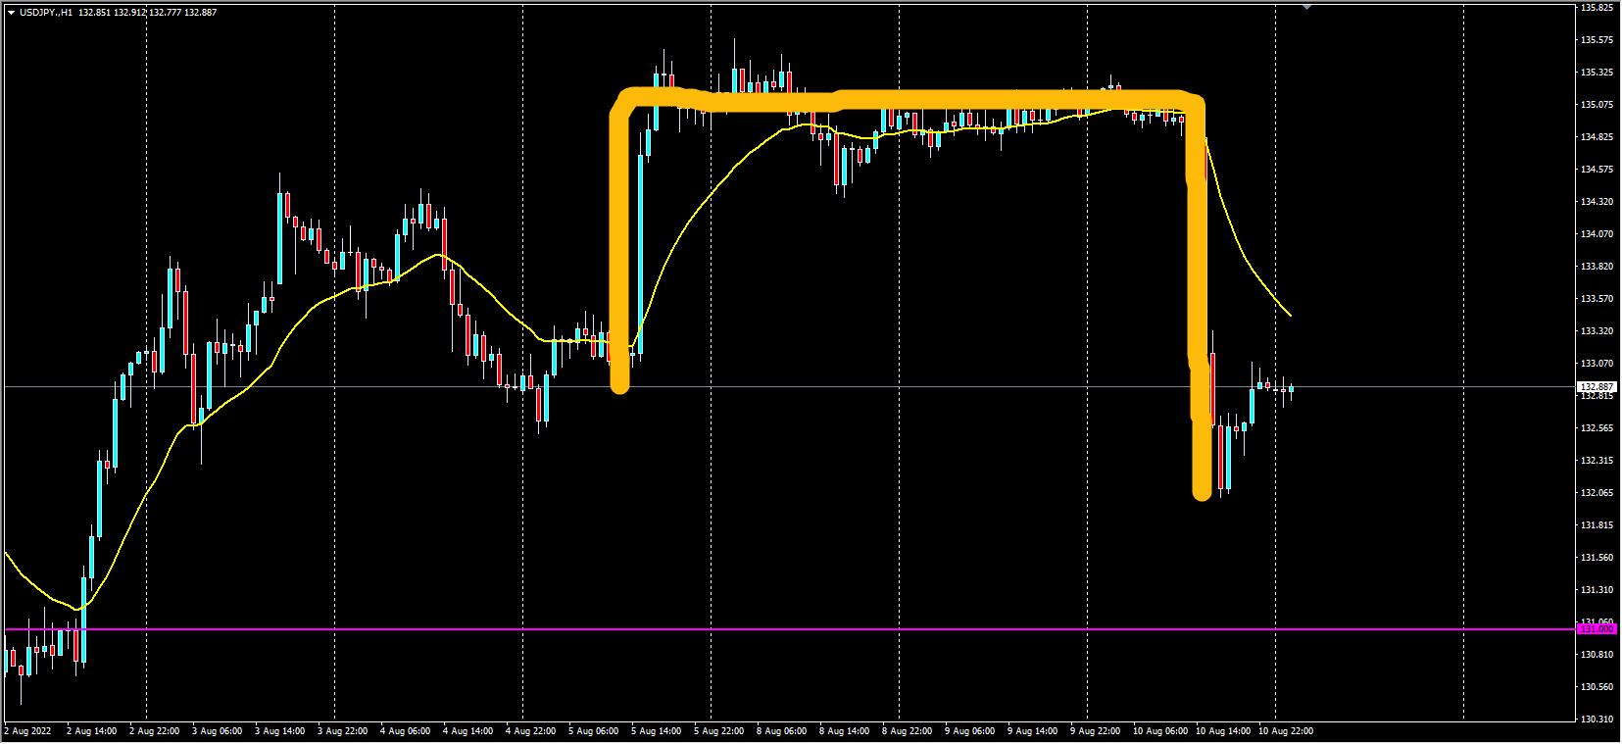Click the 3 Aug 06:00 time label
Screen dimensions: 1622x744
(x=217, y=731)
